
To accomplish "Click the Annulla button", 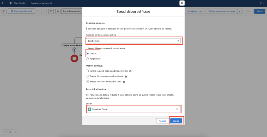I will (163, 121).
